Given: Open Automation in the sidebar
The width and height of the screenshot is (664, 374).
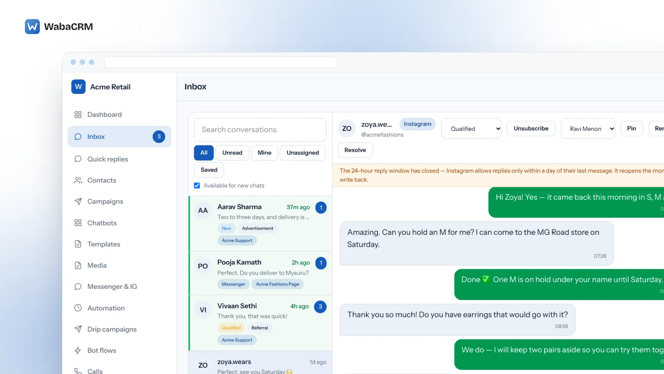Looking at the screenshot, I should (120, 308).
